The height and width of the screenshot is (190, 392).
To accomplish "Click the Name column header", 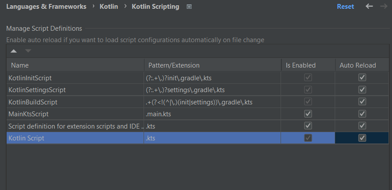I will pos(20,65).
